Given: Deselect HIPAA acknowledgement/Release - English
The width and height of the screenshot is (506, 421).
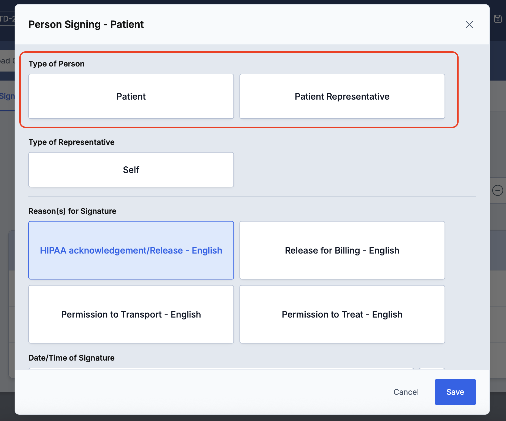Looking at the screenshot, I should [x=131, y=250].
